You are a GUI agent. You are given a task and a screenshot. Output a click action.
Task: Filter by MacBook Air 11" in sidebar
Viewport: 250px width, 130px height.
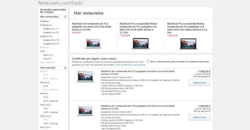click(51, 29)
